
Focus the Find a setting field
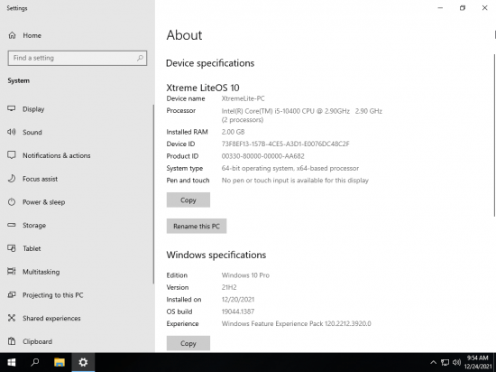pos(78,58)
